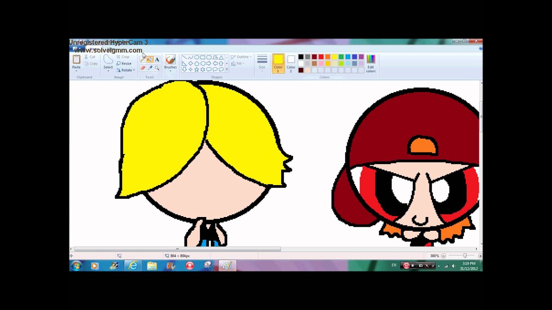Click the Cut button
552x310 pixels.
pyautogui.click(x=90, y=57)
